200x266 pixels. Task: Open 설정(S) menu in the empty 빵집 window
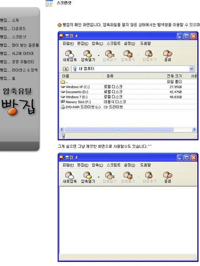pyautogui.click(x=130, y=165)
